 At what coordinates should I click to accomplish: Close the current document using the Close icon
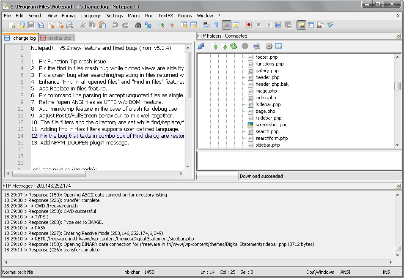coord(50,25)
